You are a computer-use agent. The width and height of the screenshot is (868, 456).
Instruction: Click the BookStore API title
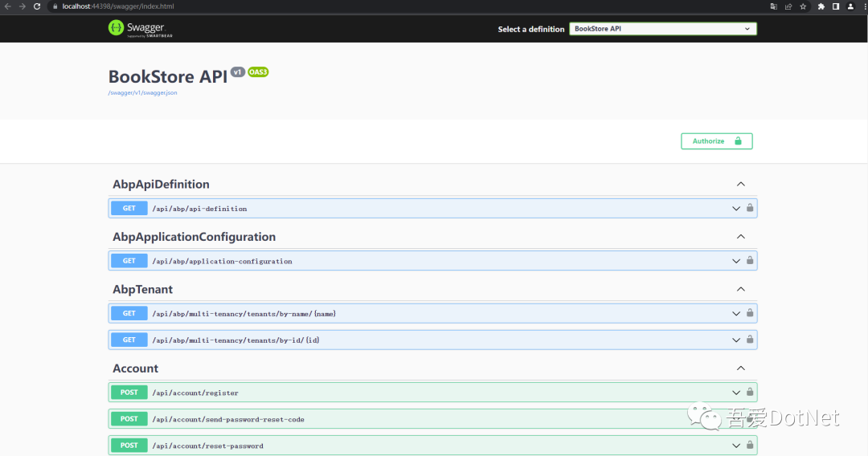click(x=168, y=76)
